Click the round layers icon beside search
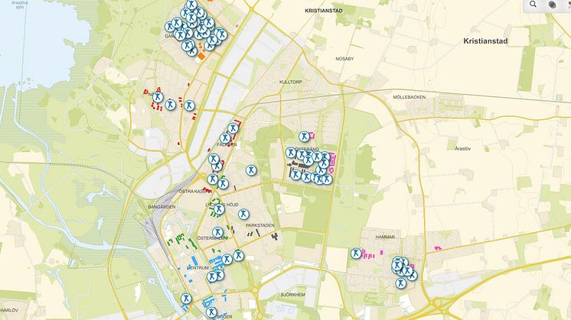This screenshot has width=571, height=320. coord(551,5)
